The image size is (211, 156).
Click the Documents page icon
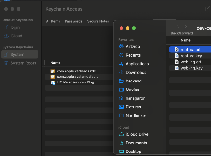tap(121, 143)
